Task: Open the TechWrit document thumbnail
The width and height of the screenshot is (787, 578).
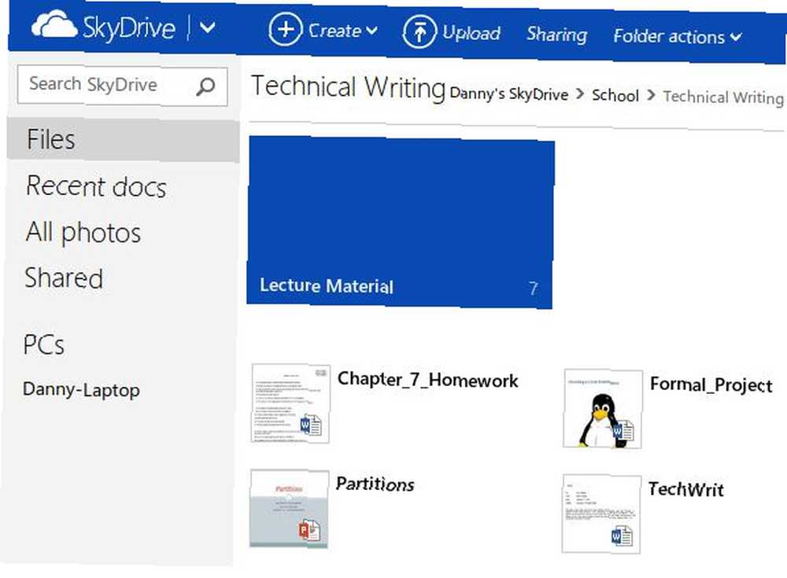Action: [x=601, y=514]
